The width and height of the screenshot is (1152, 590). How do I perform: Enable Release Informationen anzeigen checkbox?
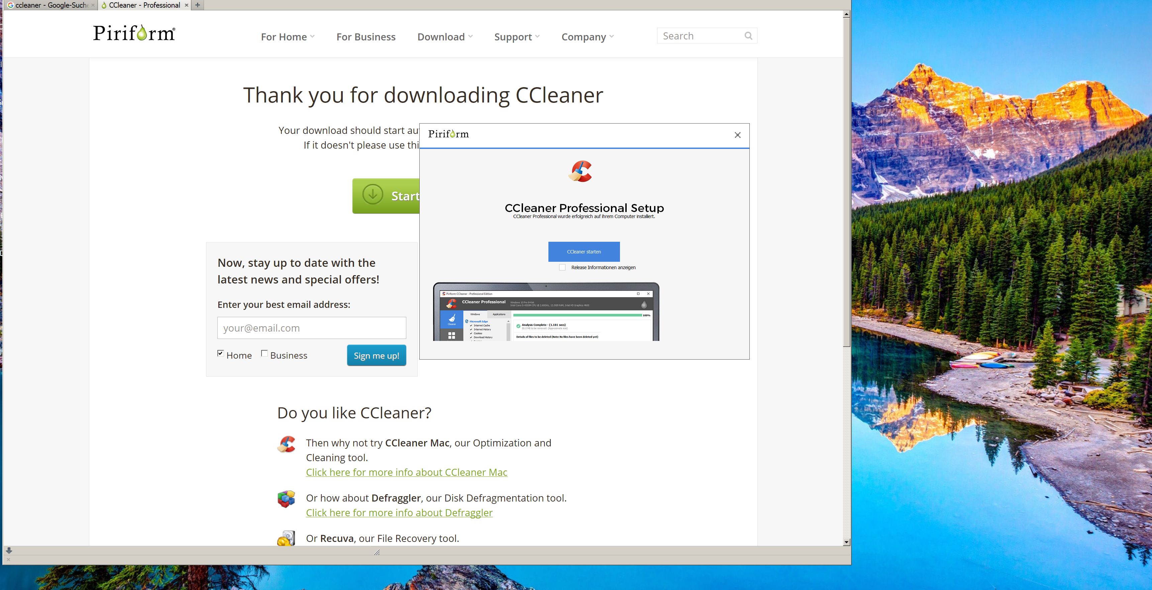562,267
